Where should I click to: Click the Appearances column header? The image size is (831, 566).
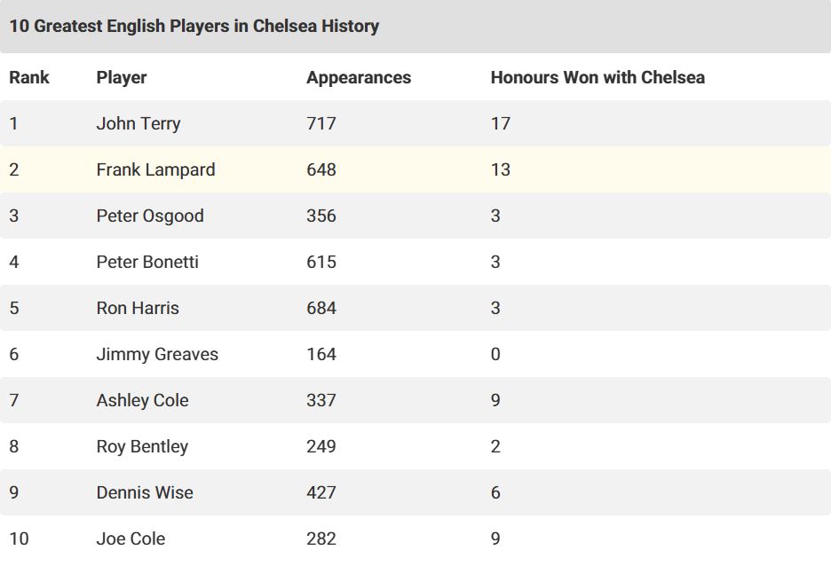point(359,77)
